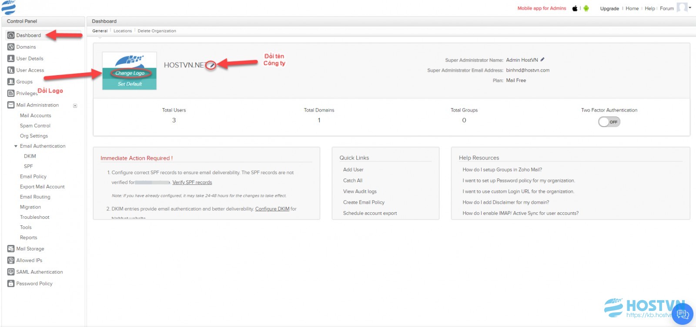Click the Dashboard sidebar icon
Image resolution: width=696 pixels, height=327 pixels.
coord(11,35)
